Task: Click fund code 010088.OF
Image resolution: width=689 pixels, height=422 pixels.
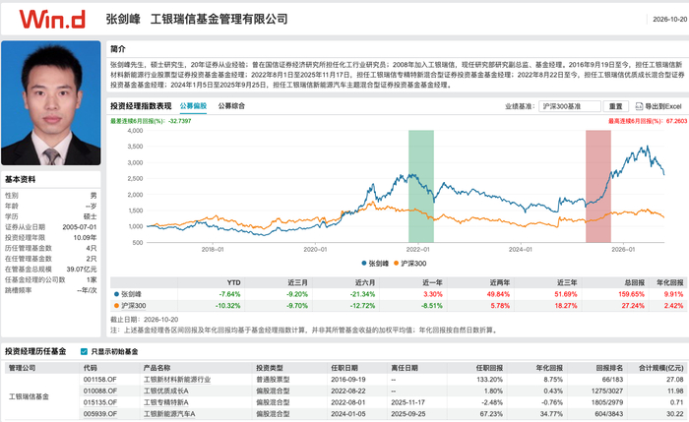Action: 100,391
